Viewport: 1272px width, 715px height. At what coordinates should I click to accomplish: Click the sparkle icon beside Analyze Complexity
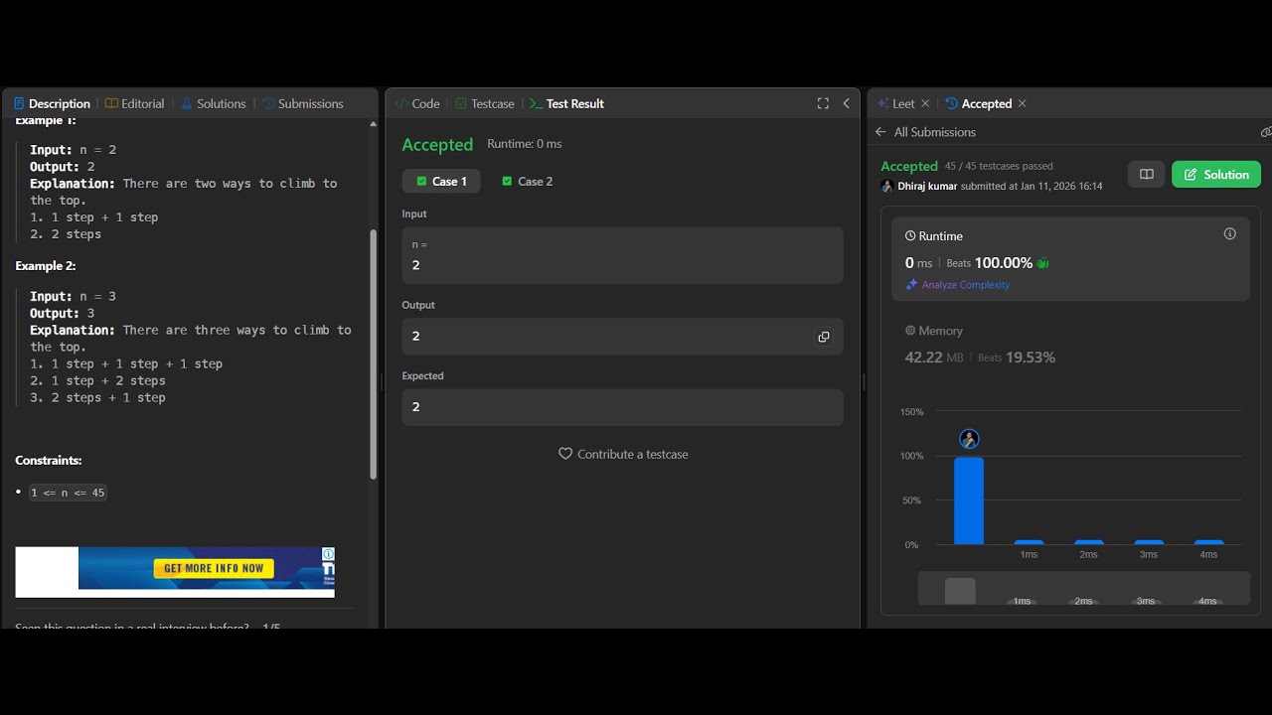[x=911, y=285]
